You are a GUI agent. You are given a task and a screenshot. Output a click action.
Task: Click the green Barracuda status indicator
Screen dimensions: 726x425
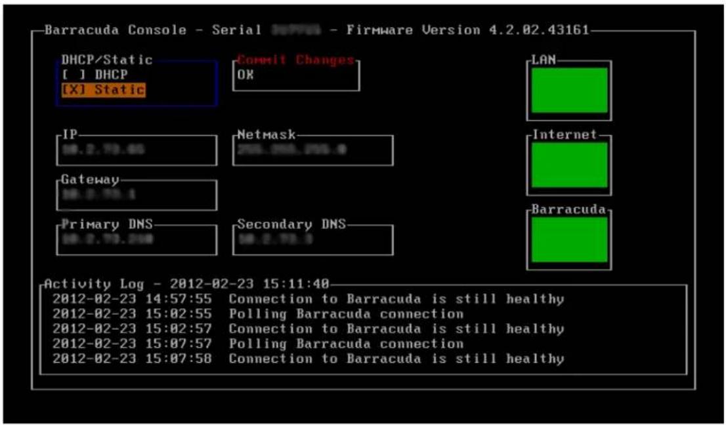click(569, 239)
